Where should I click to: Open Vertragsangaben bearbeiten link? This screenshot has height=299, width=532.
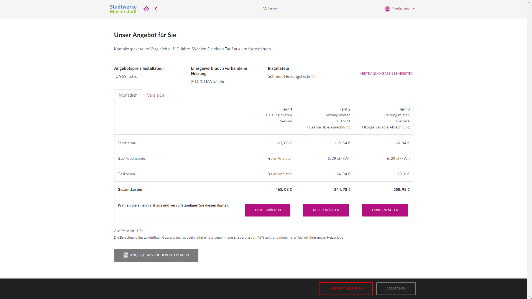[386, 74]
